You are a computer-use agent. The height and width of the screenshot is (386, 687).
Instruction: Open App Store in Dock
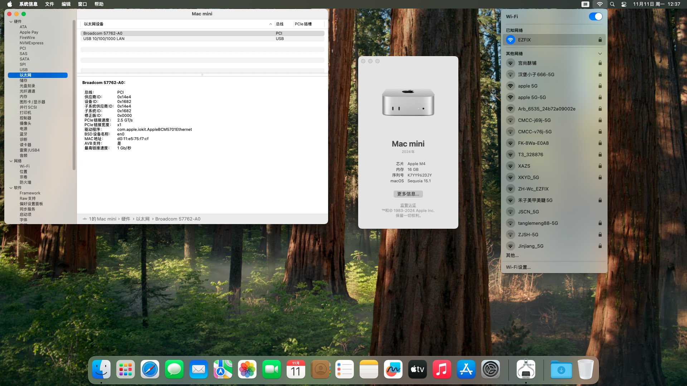coord(466,369)
